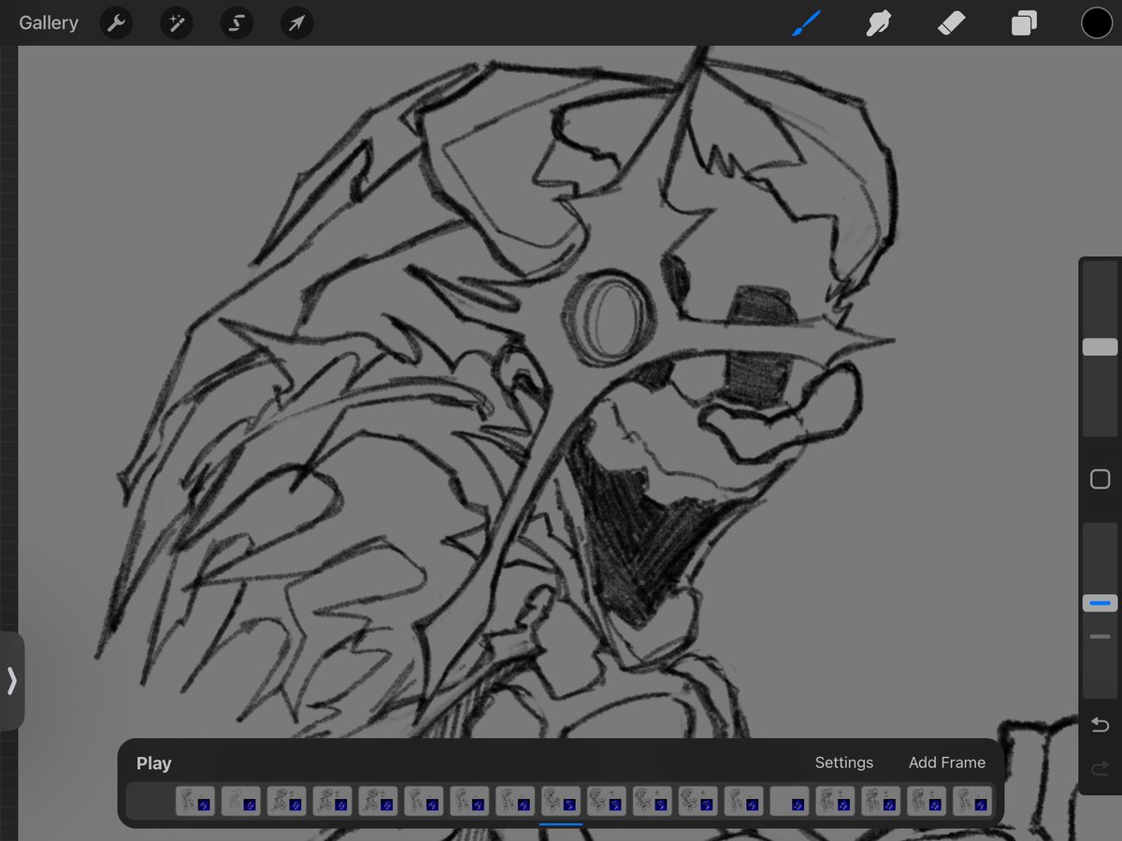Select the Smudge tool
The height and width of the screenshot is (841, 1122).
pyautogui.click(x=879, y=23)
